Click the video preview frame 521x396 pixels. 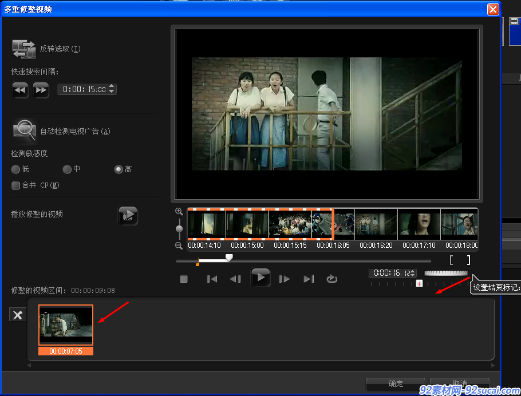(327, 114)
